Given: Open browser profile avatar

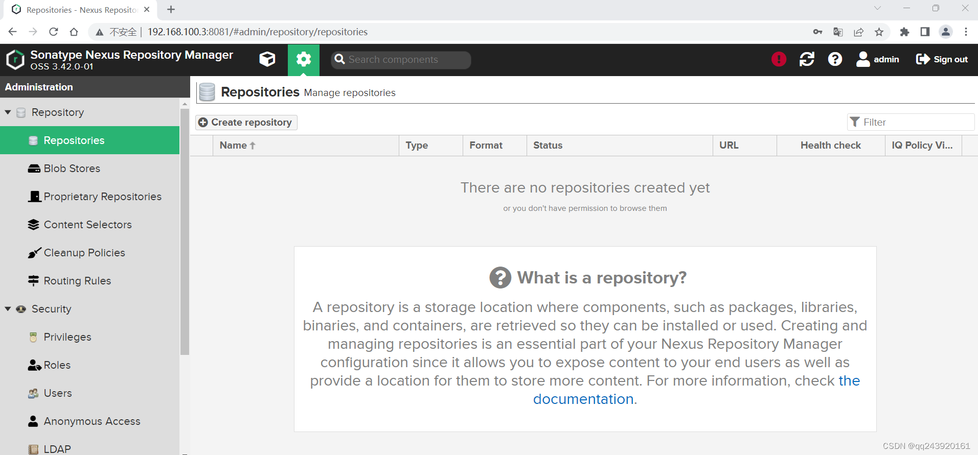Looking at the screenshot, I should click(x=946, y=32).
